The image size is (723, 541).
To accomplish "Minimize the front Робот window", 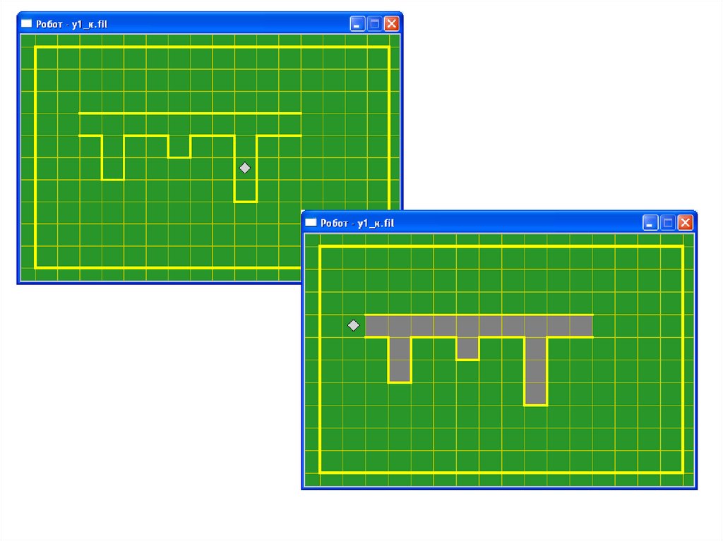I will (x=650, y=223).
